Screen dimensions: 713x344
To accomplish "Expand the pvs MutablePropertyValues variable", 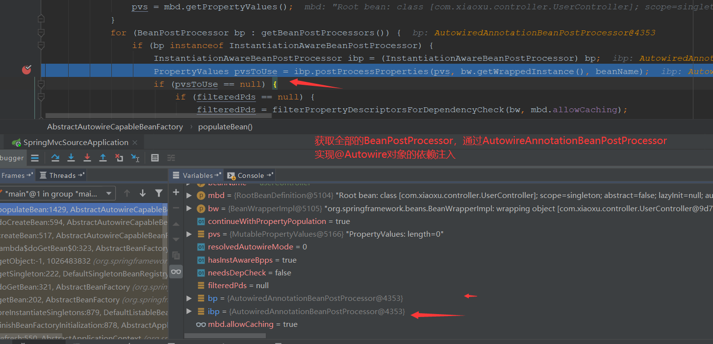I will coord(189,234).
